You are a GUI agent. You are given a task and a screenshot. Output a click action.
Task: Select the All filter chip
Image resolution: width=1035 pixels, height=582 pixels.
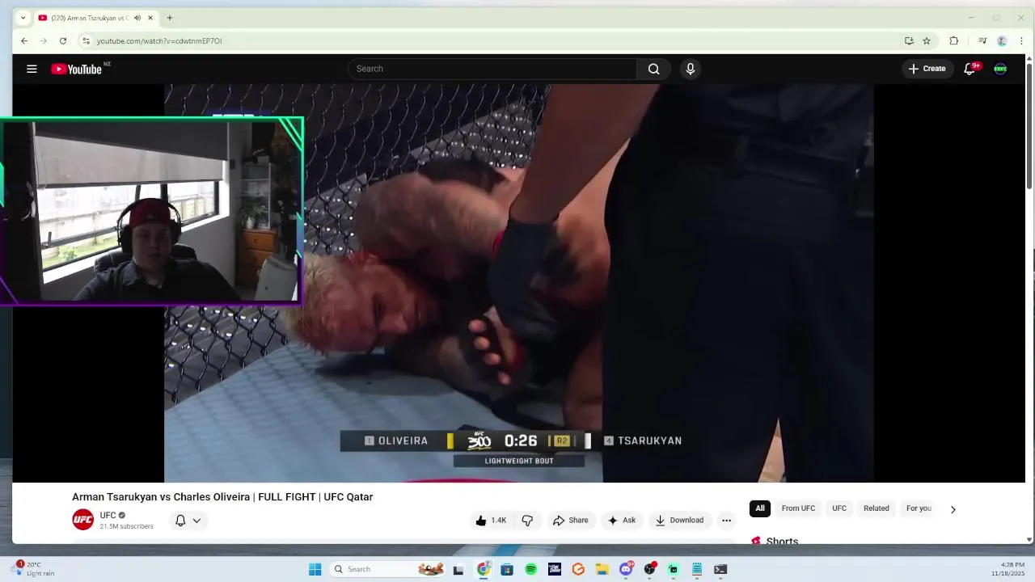coord(759,508)
